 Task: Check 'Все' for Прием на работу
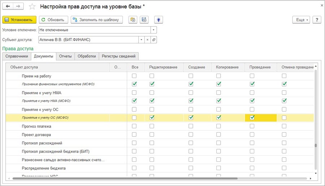pyautogui.click(x=134, y=76)
